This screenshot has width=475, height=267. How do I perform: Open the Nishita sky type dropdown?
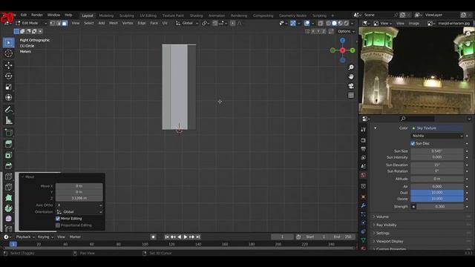tap(437, 136)
